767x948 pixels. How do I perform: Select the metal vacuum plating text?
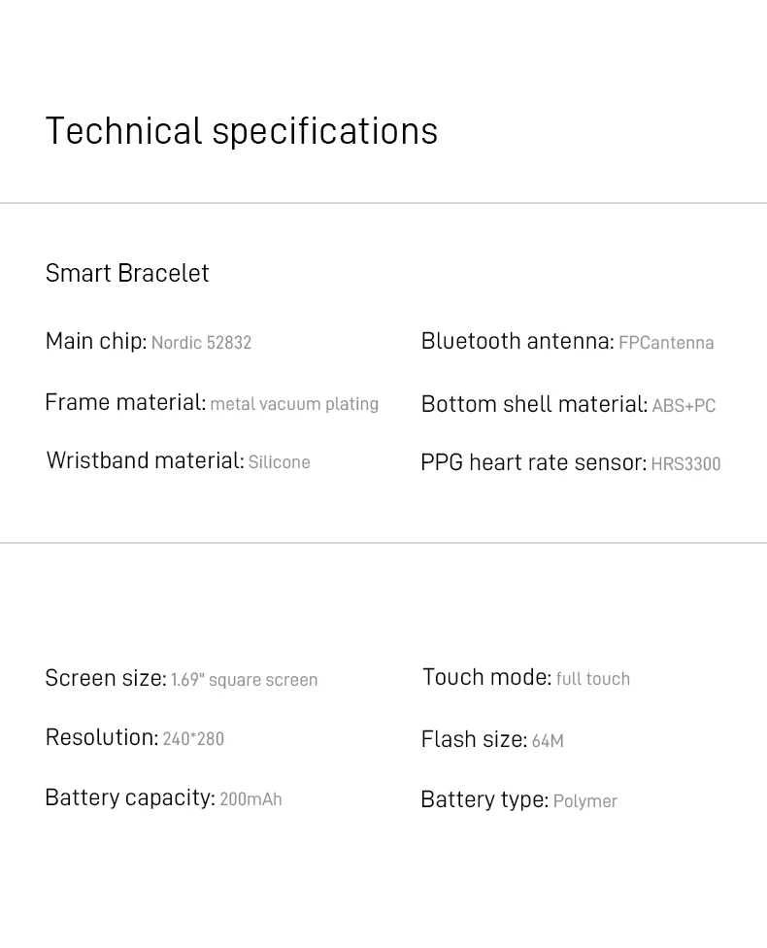coord(294,404)
